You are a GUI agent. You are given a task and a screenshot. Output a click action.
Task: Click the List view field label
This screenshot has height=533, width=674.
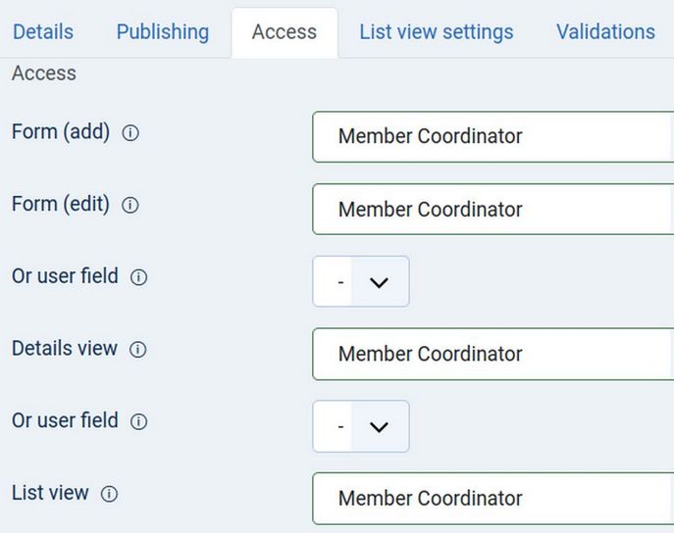click(x=50, y=493)
